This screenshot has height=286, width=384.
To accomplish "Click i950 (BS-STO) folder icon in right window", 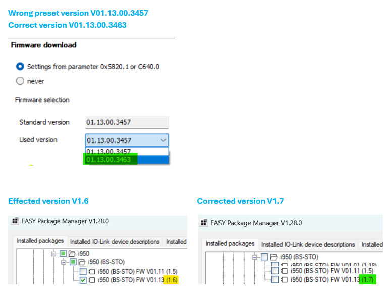I will click(273, 257).
